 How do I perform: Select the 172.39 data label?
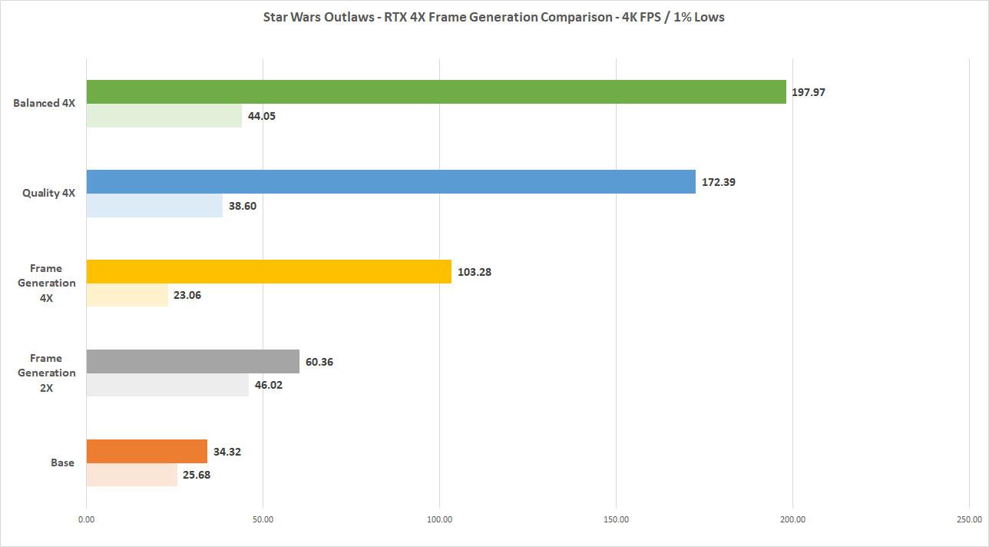[718, 183]
